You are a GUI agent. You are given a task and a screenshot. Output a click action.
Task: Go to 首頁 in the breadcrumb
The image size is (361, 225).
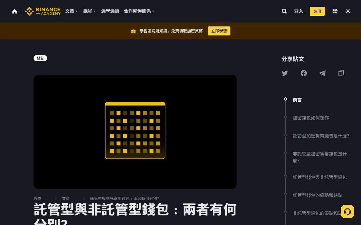tap(38, 199)
